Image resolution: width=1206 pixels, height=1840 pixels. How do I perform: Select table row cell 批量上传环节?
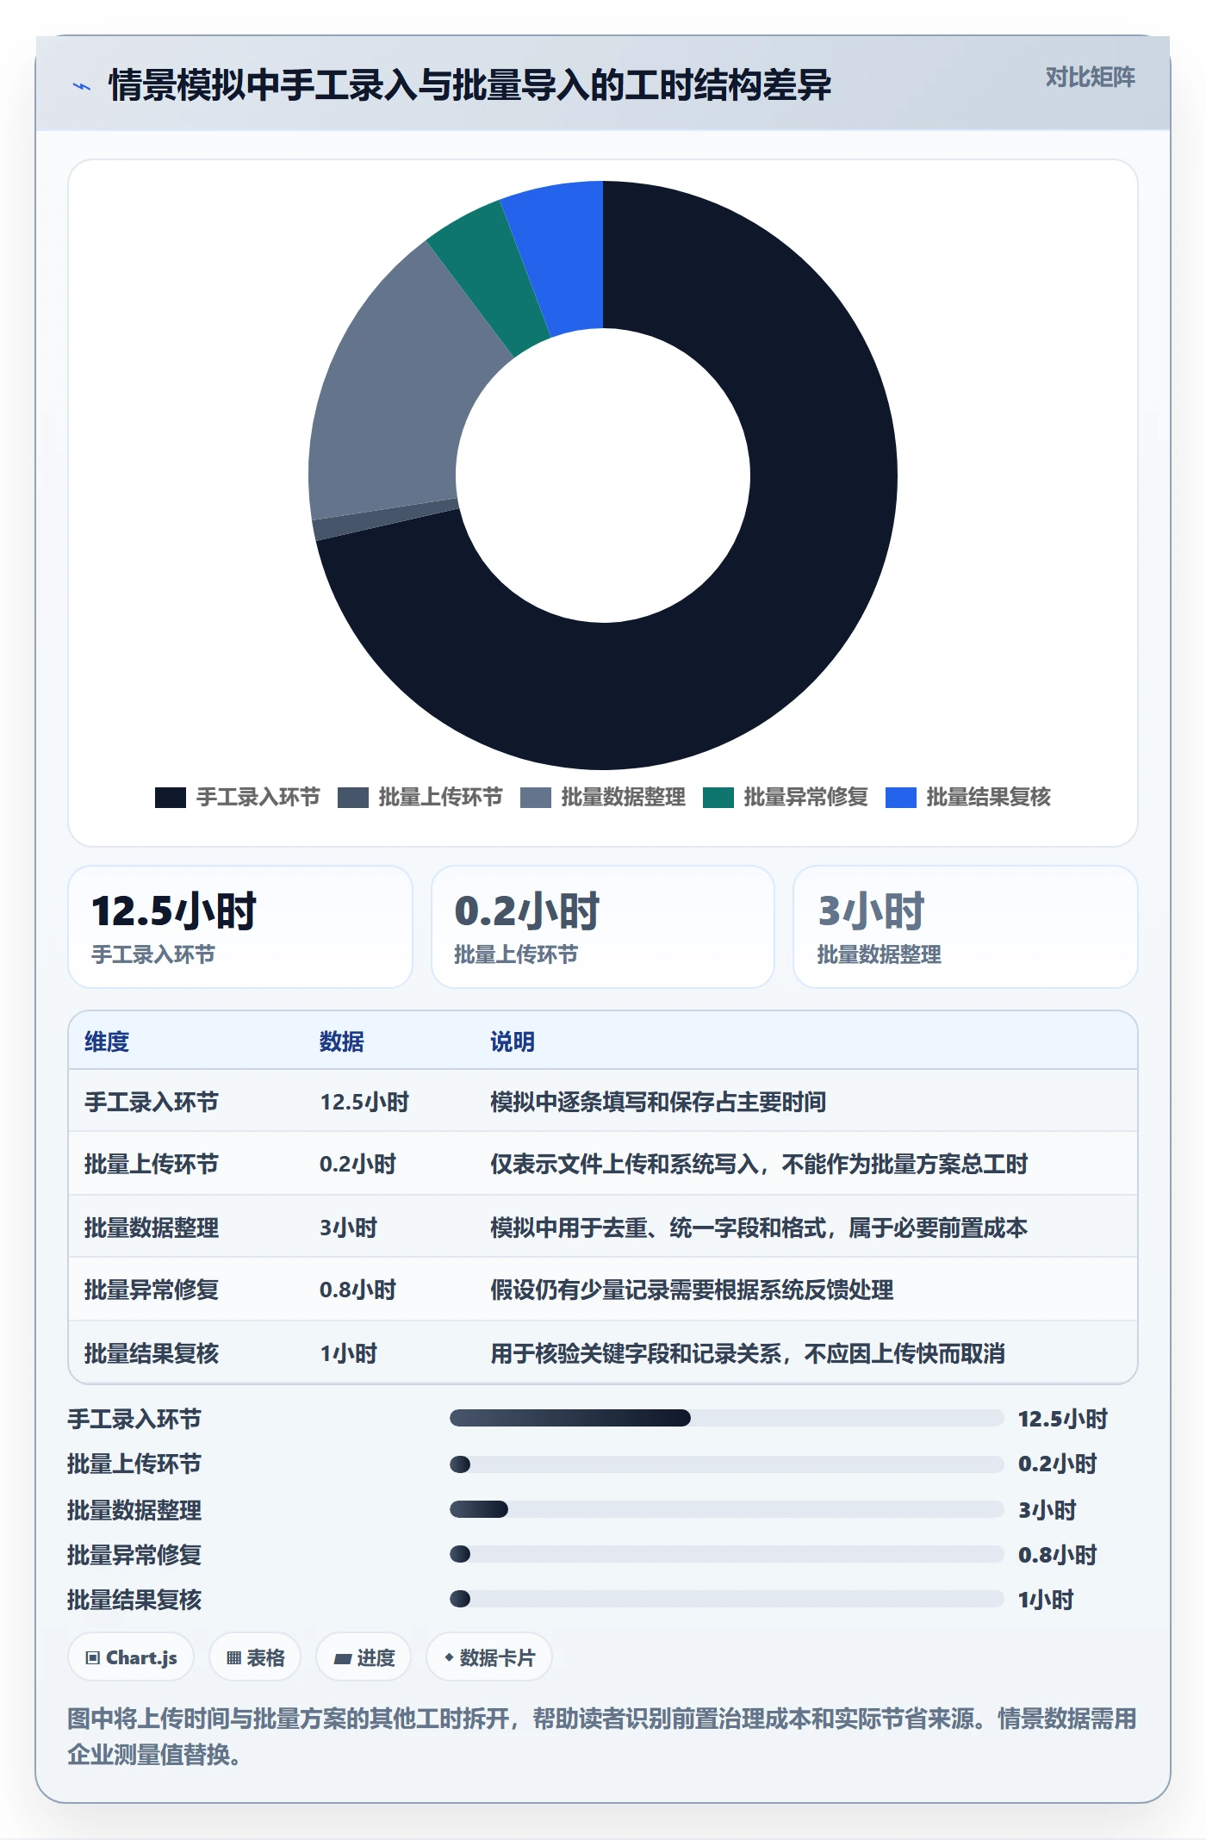coord(152,1164)
